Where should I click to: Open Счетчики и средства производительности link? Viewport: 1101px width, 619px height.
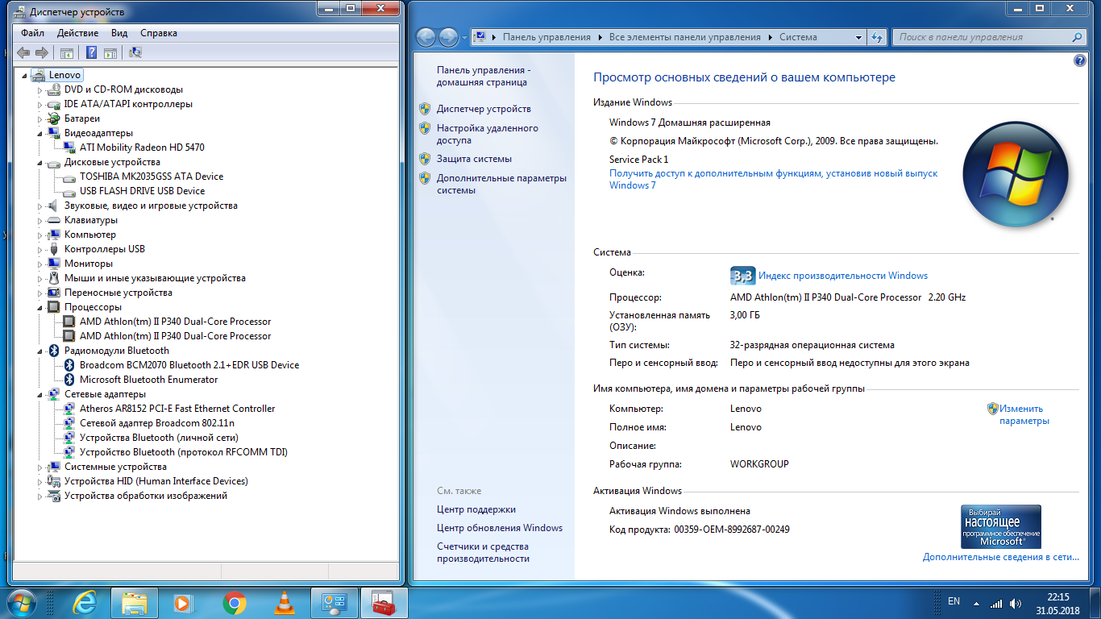click(483, 552)
